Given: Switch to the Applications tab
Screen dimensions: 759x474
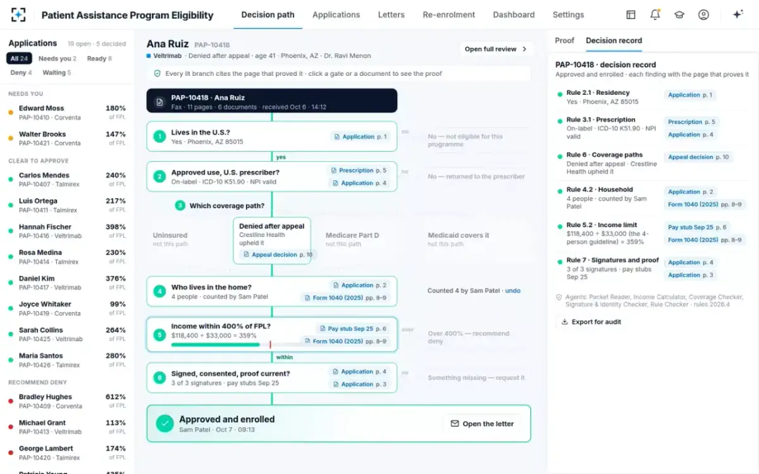Looking at the screenshot, I should coord(336,15).
